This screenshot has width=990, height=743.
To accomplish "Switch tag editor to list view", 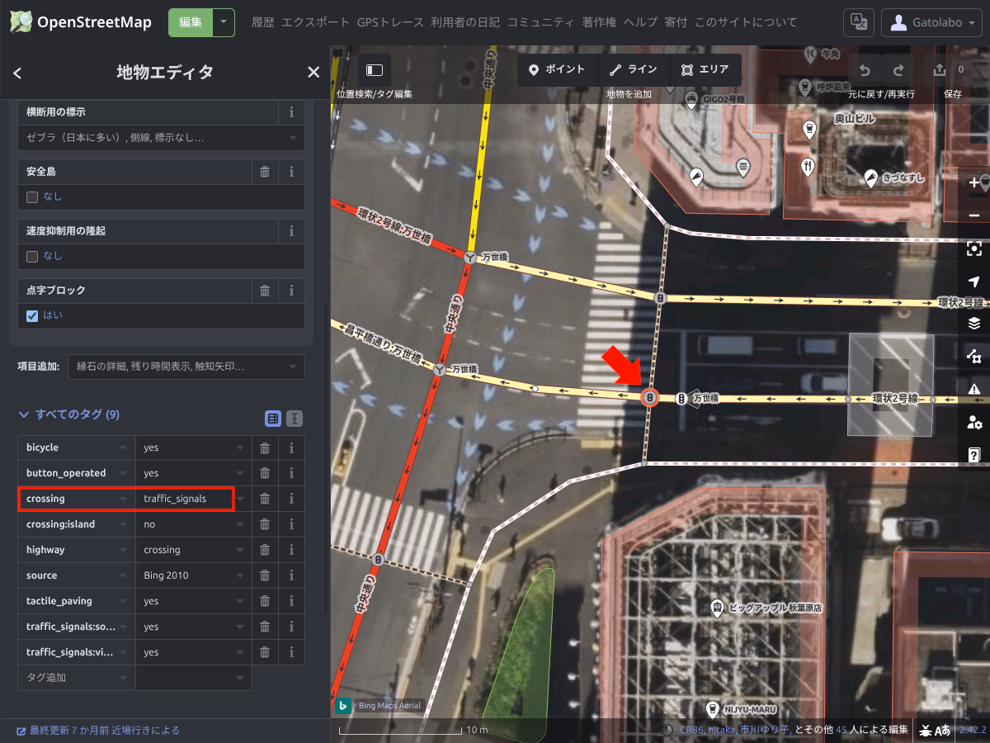I will (x=273, y=419).
